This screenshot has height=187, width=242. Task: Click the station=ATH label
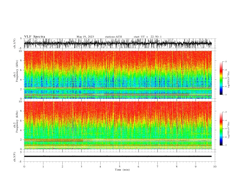(x=113, y=37)
